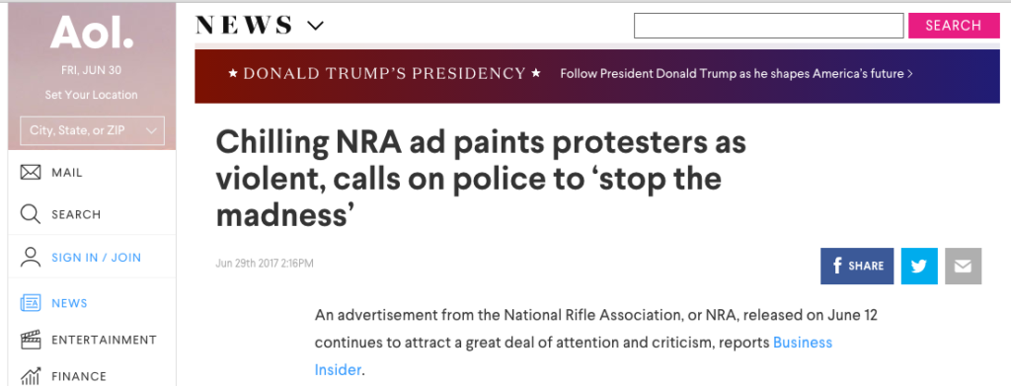
Task: Expand the Follow President Donald Trump banner arrow
Action: tap(909, 74)
